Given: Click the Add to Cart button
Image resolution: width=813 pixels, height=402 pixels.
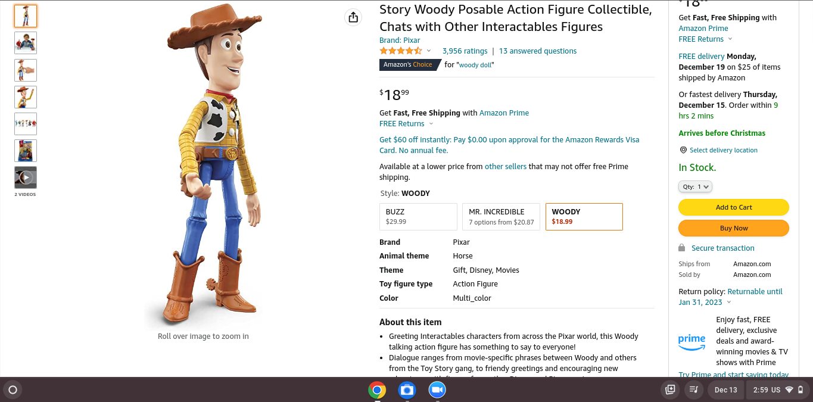Looking at the screenshot, I should tap(733, 207).
